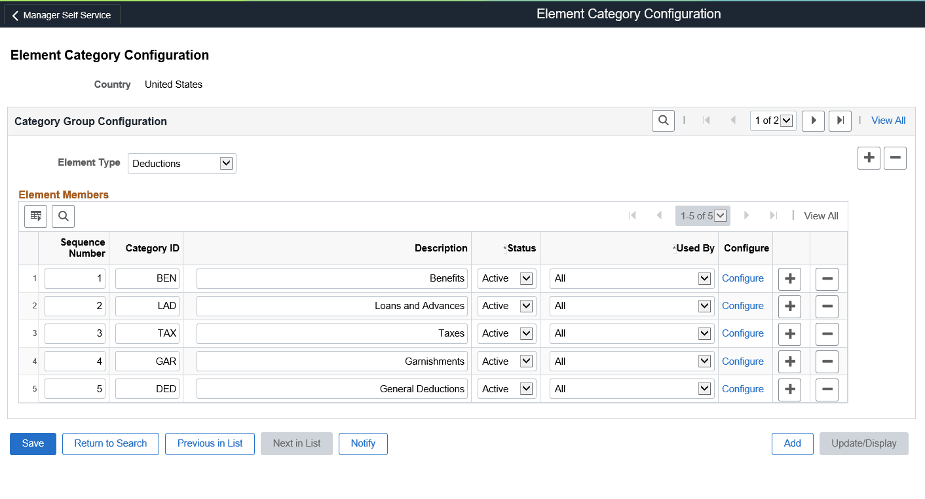Viewport: 925px width, 499px height.
Task: Open the Element Category Configuration header title
Action: point(628,14)
